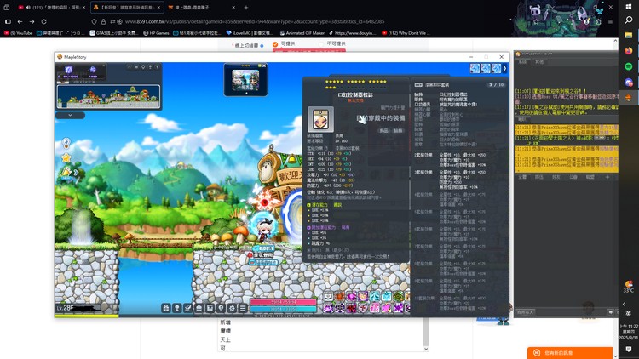Image resolution: width=639 pixels, height=359 pixels.
Task: Click the text area scroll-down arrow
Action: 426,349
